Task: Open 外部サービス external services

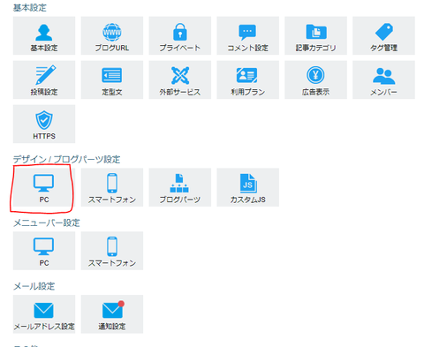Action: click(180, 79)
